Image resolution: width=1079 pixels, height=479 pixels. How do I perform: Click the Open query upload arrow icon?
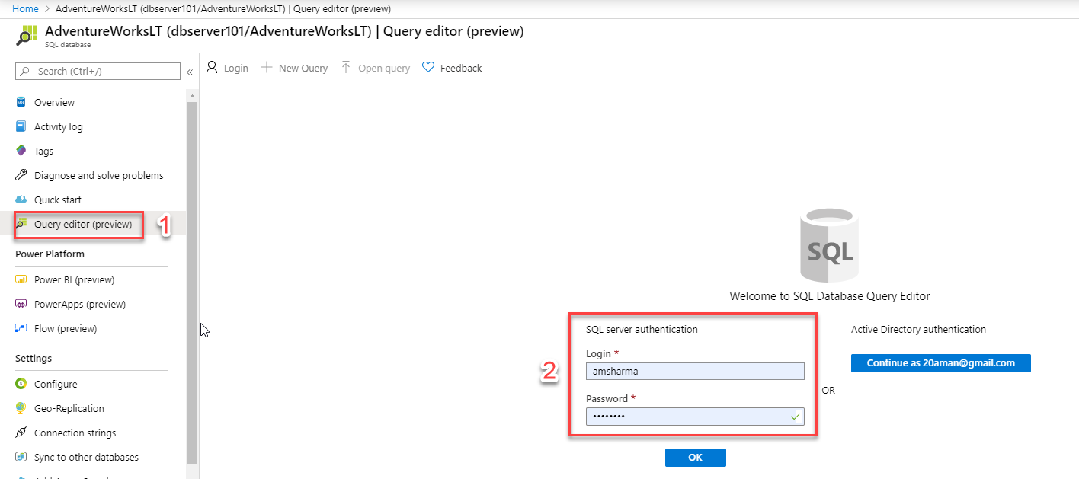point(346,67)
